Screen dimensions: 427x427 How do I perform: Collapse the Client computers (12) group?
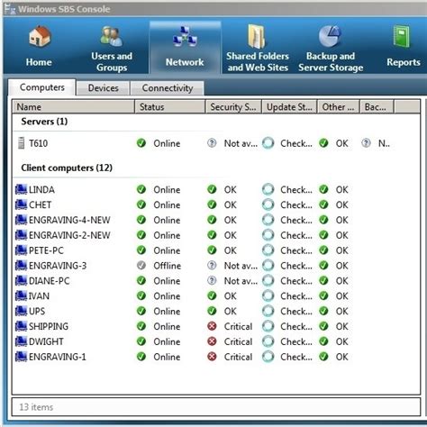67,168
